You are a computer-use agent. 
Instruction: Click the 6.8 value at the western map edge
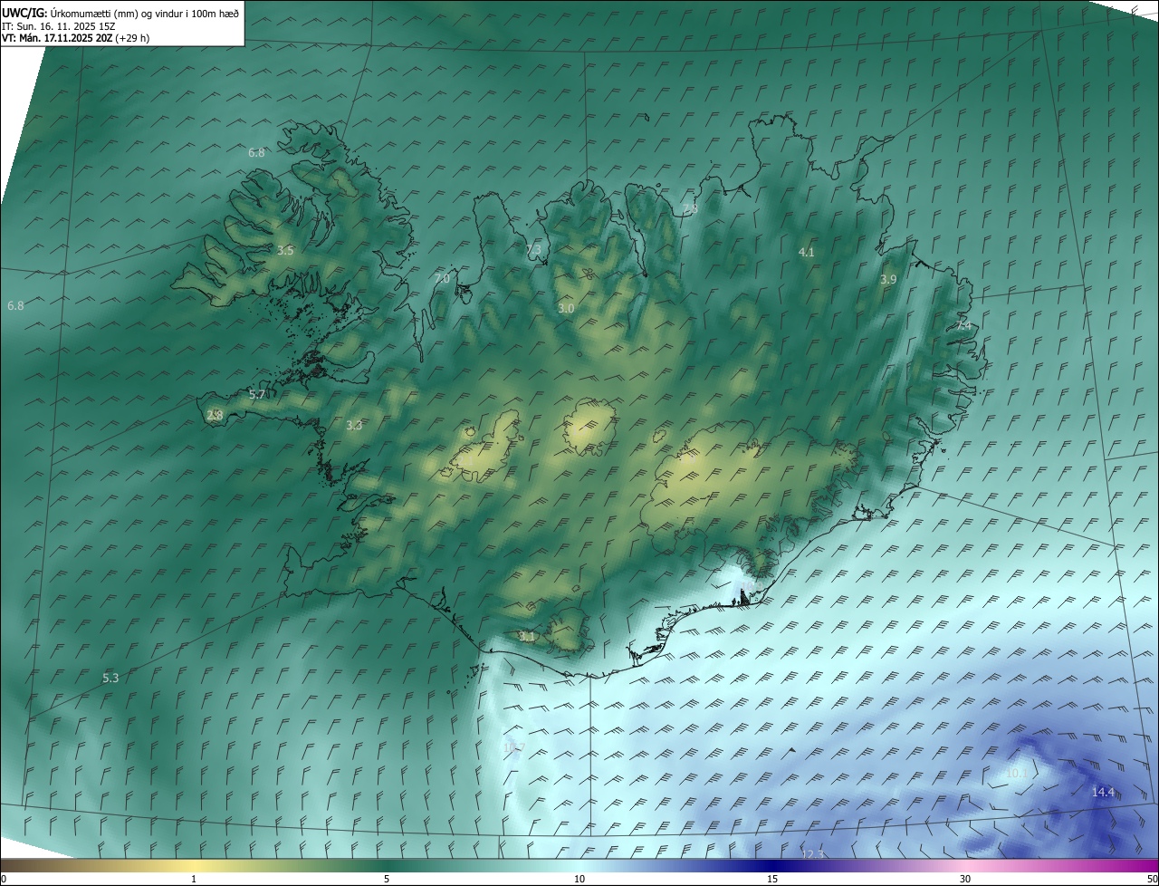[15, 305]
